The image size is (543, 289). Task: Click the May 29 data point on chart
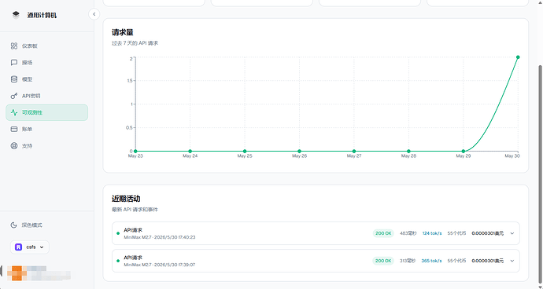464,151
